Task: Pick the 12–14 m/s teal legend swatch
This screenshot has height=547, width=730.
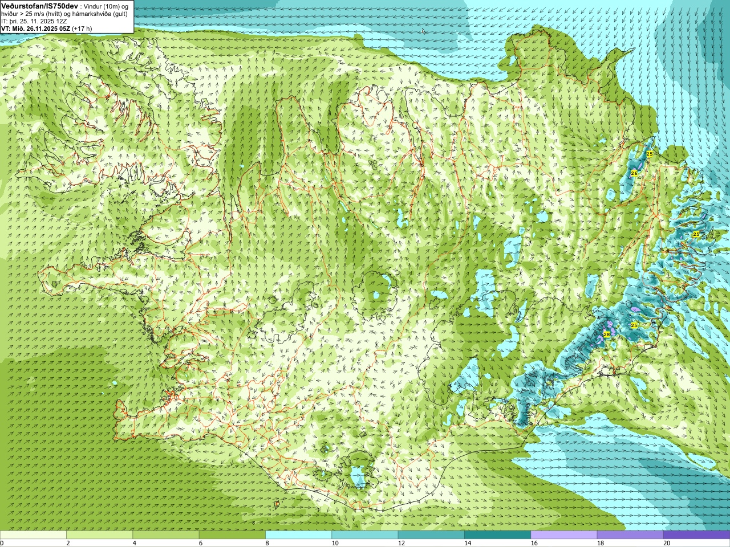Action: (431, 534)
